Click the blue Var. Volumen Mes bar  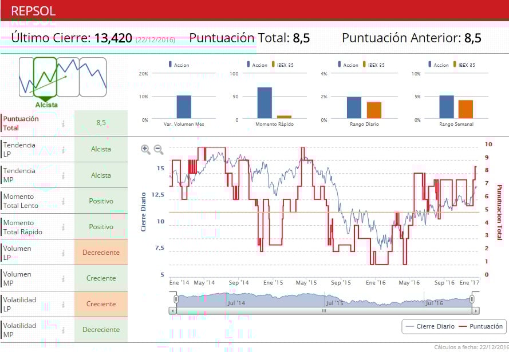tap(184, 107)
